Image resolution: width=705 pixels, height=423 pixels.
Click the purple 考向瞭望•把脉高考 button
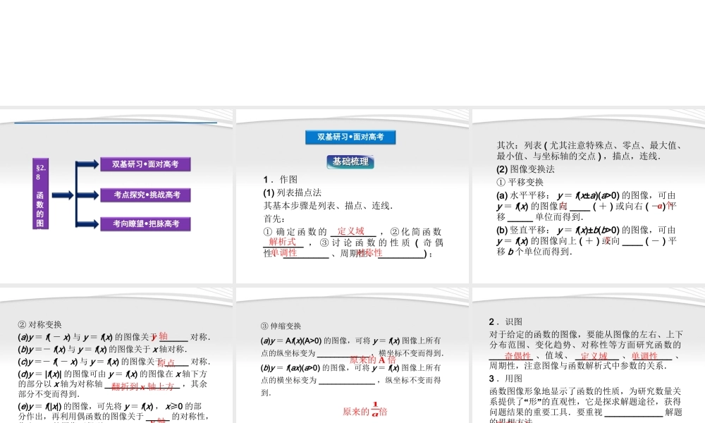(x=145, y=224)
